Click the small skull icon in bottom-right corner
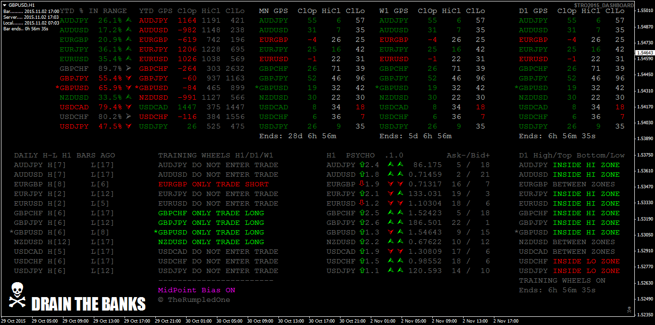 [x=629, y=309]
